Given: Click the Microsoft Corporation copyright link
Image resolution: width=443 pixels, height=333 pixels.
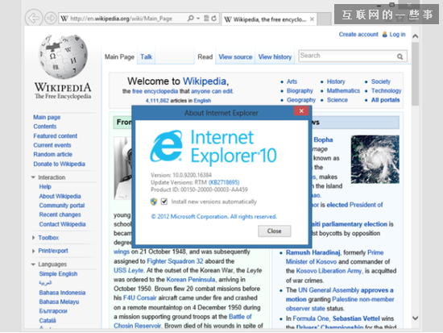Looking at the screenshot, I should 214,216.
